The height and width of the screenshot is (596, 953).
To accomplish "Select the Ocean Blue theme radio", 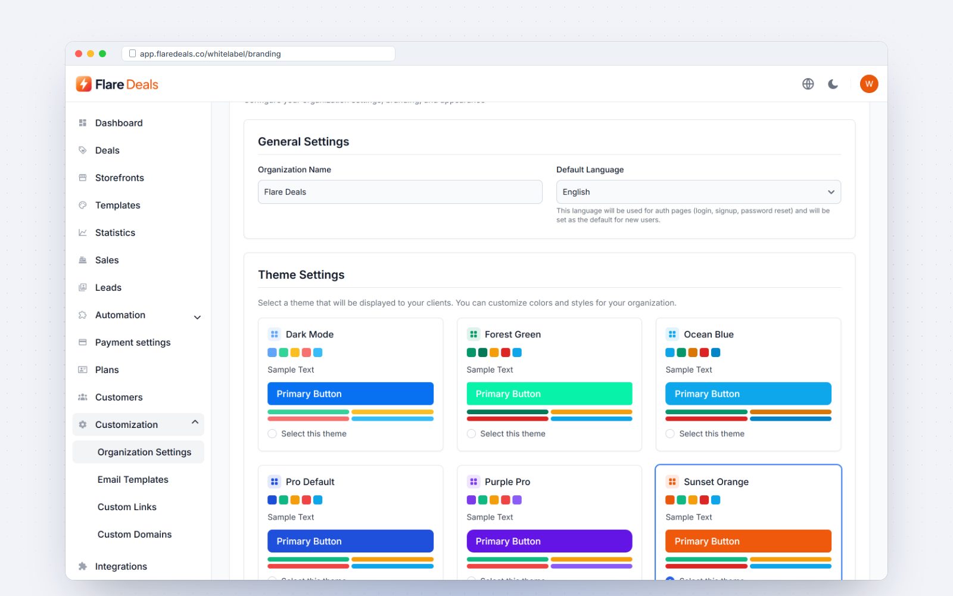I will click(670, 434).
